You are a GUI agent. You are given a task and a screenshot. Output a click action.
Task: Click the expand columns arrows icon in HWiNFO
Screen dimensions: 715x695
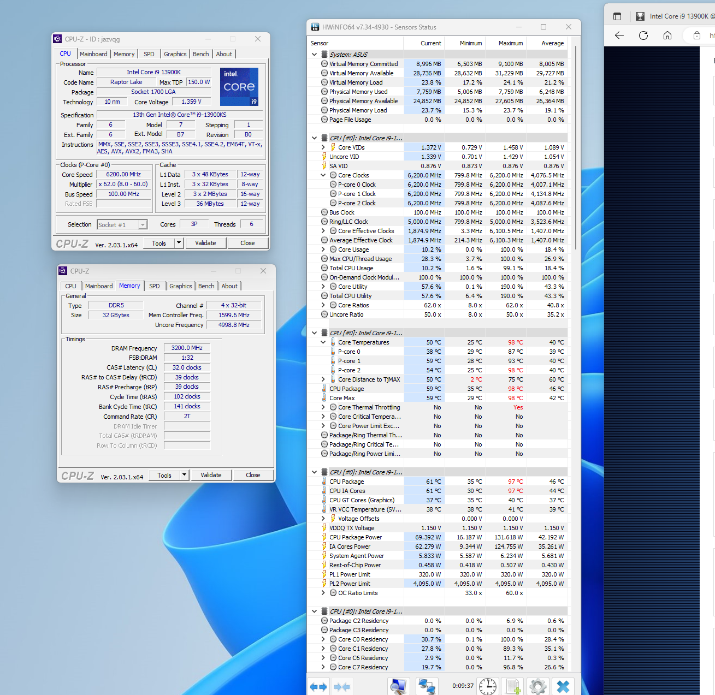click(x=318, y=687)
